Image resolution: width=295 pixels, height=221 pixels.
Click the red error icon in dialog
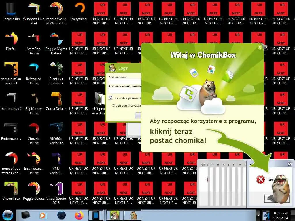[260, 180]
